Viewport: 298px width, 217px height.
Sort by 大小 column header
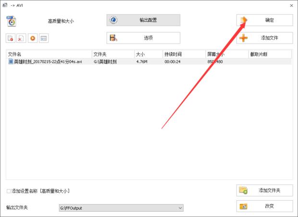pos(148,54)
